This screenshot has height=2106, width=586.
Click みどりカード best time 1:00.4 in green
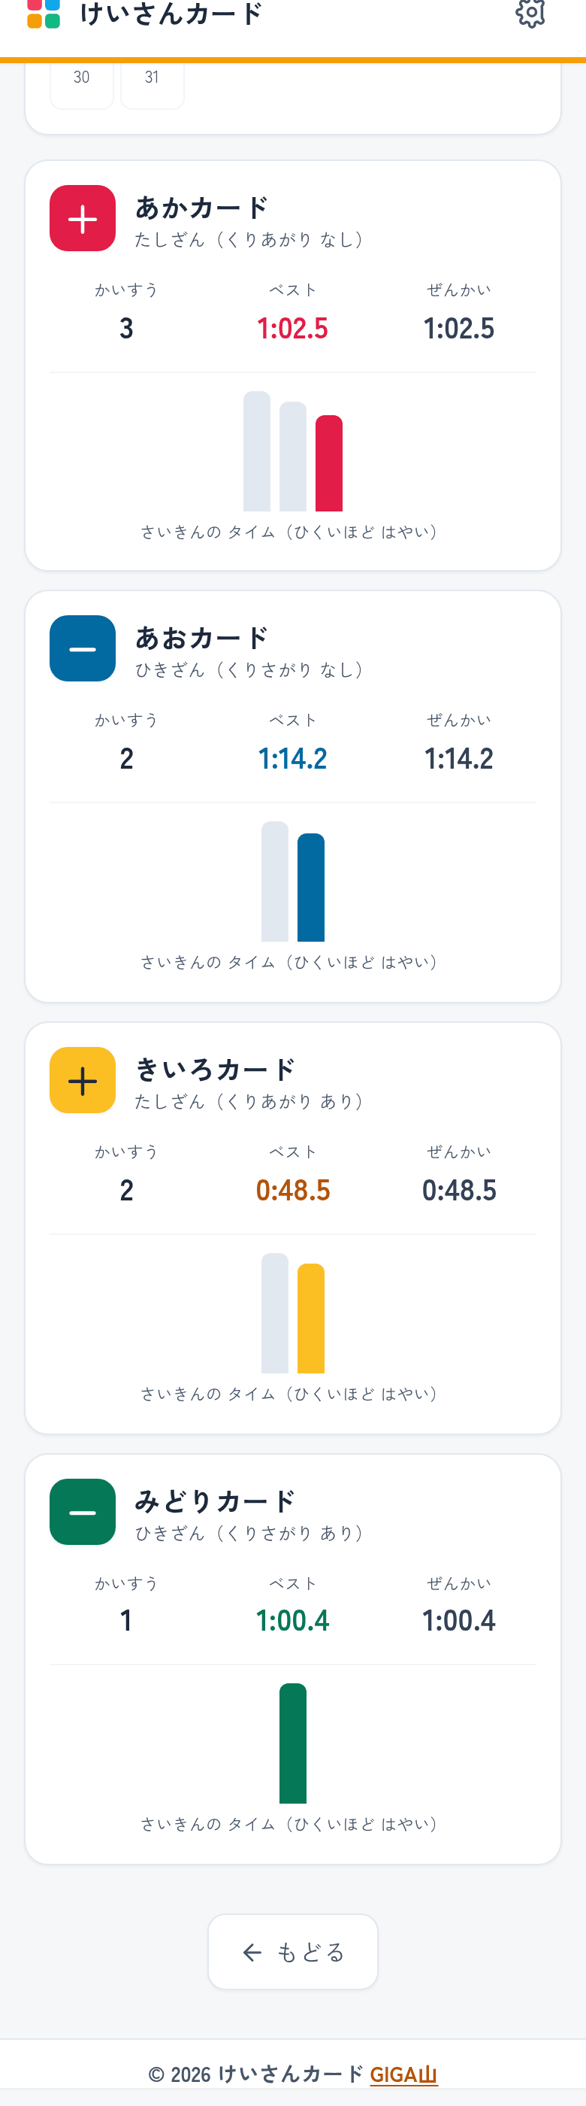(293, 1620)
